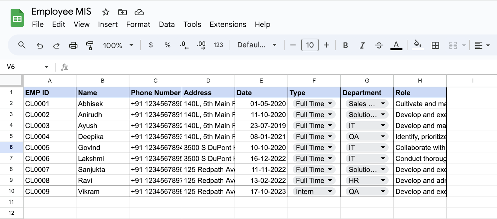Open the borders menu

(x=435, y=45)
